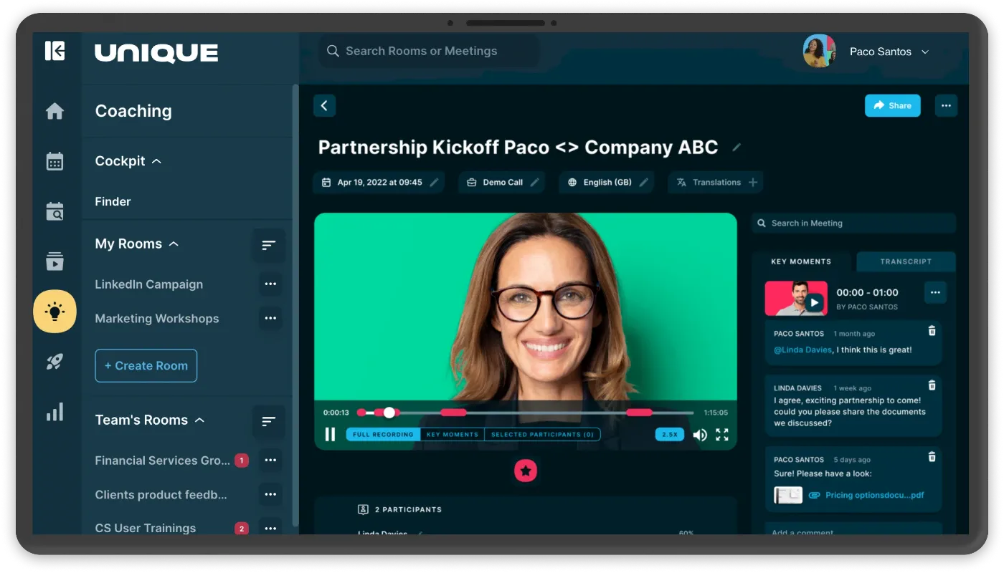This screenshot has height=573, width=1004.
Task: Switch to the Transcript tab
Action: pyautogui.click(x=906, y=261)
